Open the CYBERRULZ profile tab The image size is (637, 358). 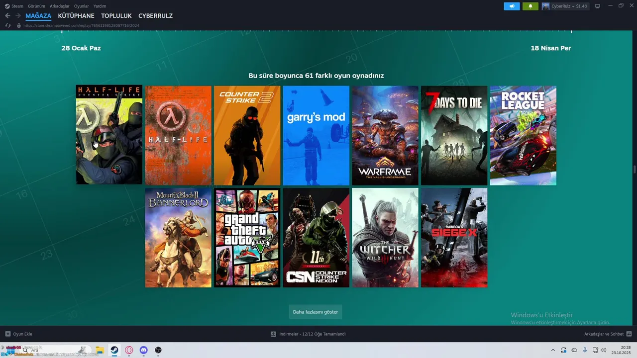(x=155, y=16)
